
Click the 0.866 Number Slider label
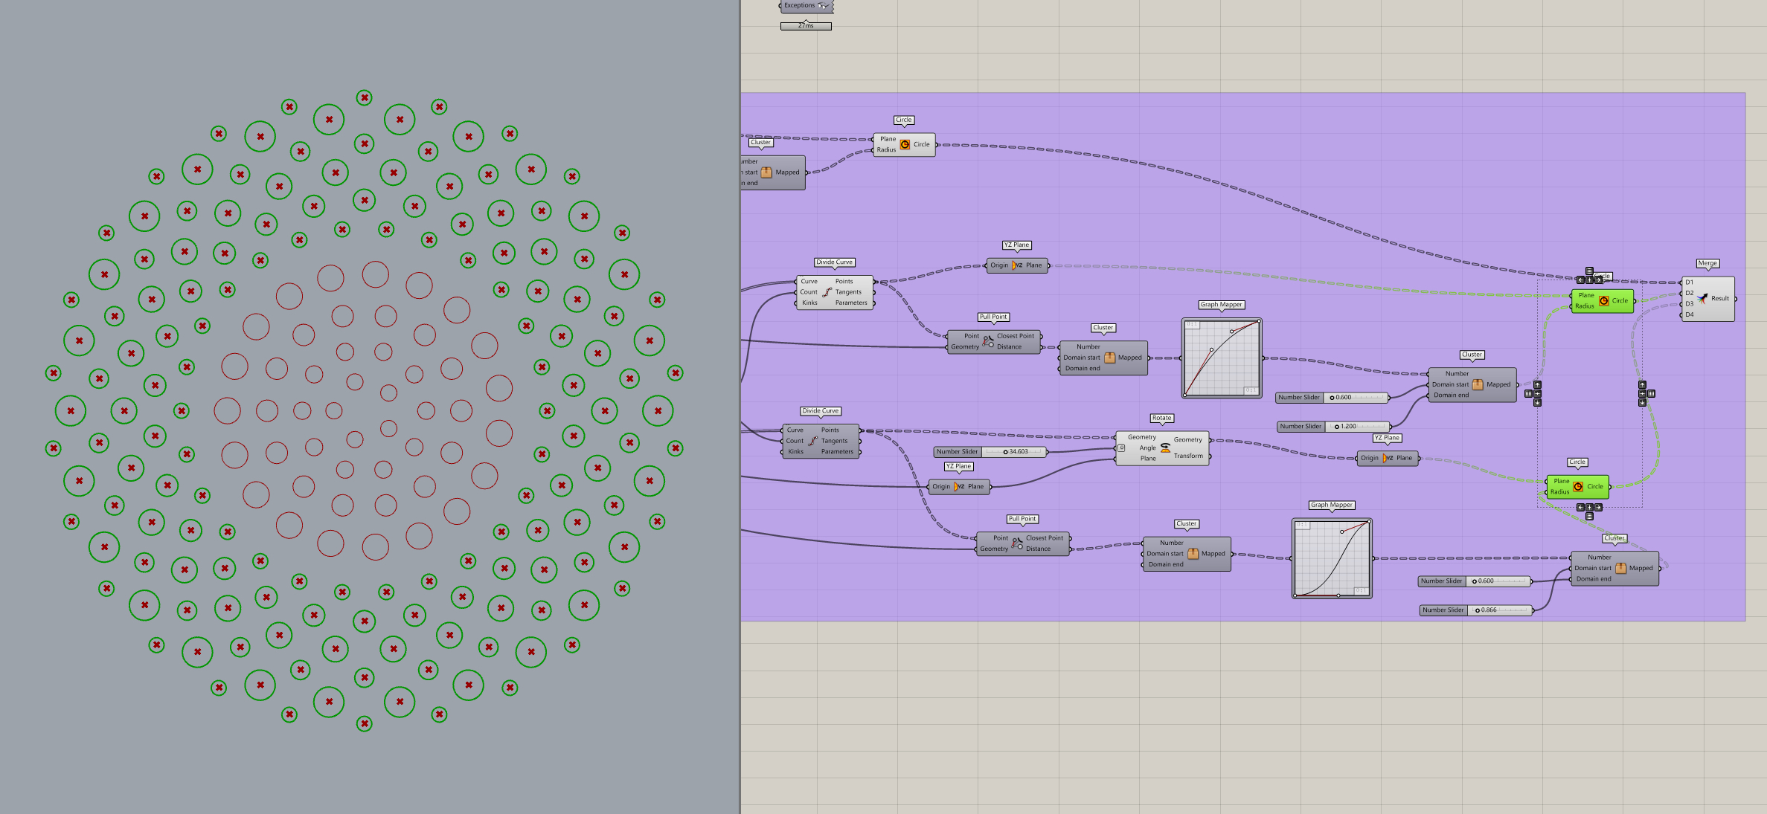(1443, 610)
